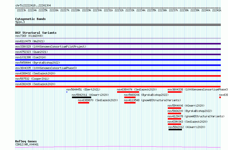Viewport: 228px width, 150px height.
Task: Click the Cytogenetic Bands track title
Action: coord(30,19)
